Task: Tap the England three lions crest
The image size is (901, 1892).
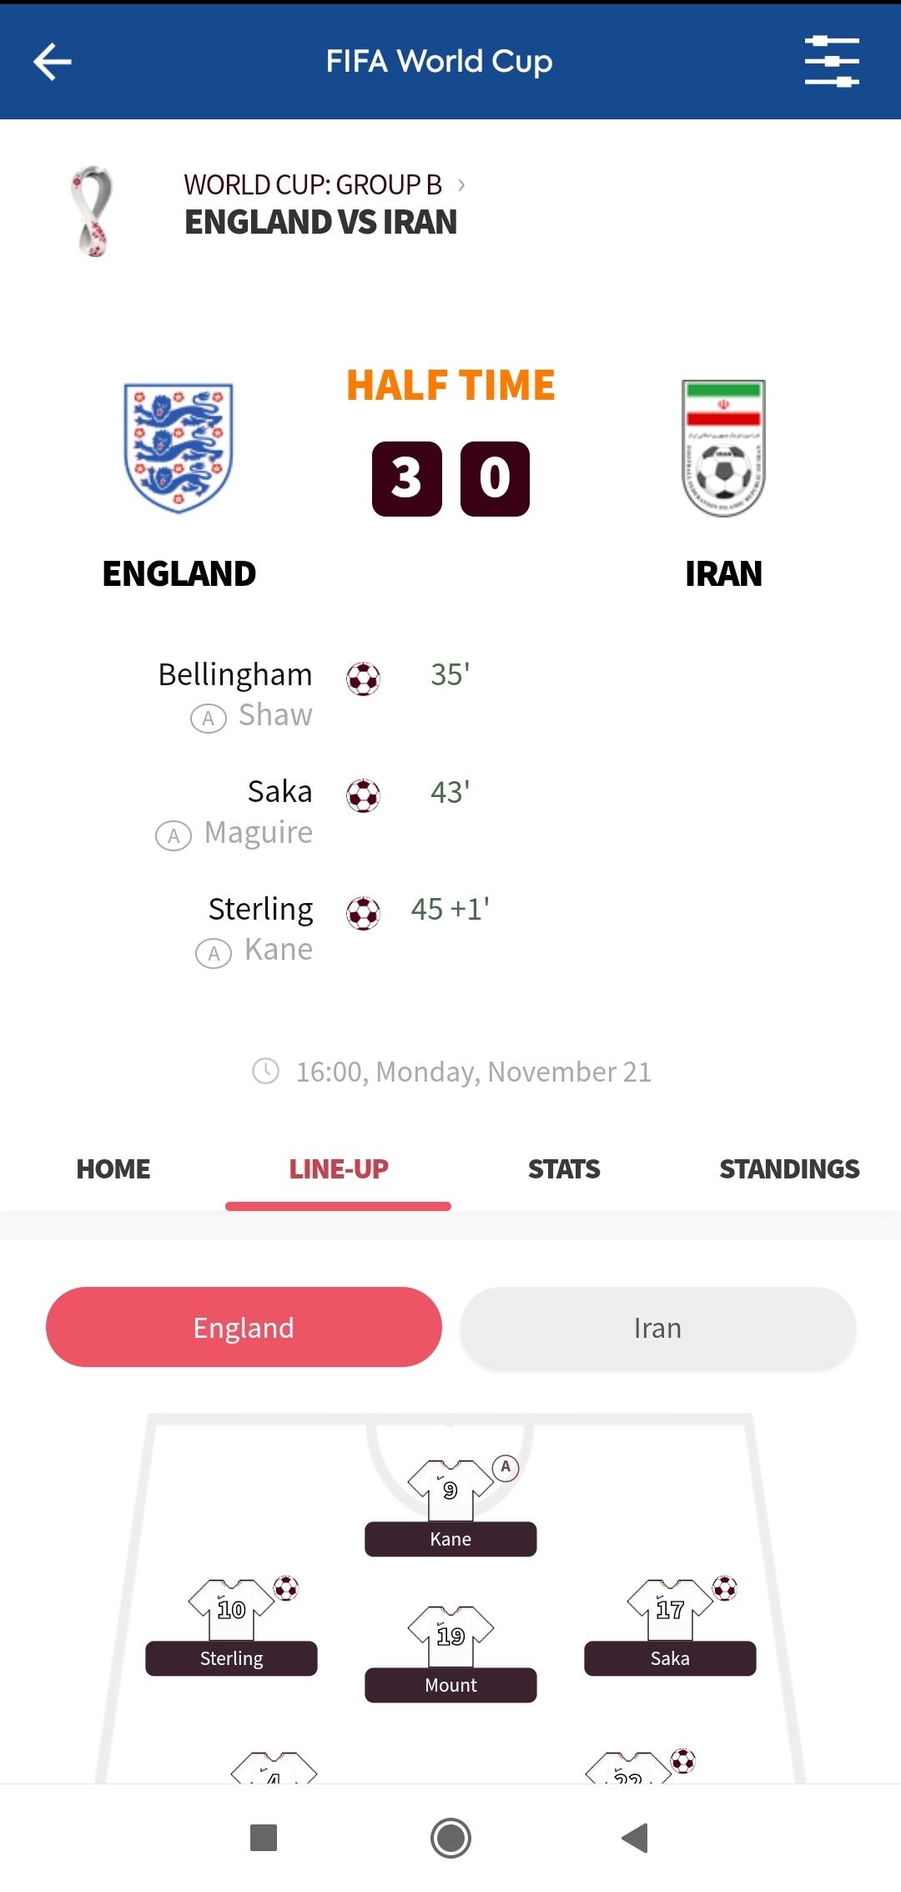Action: pyautogui.click(x=179, y=448)
